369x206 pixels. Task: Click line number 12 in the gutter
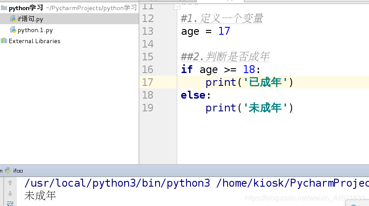148,18
